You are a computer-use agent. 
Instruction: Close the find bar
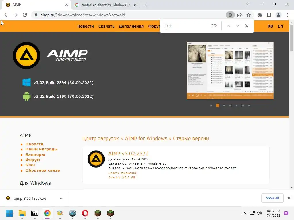tap(247, 26)
